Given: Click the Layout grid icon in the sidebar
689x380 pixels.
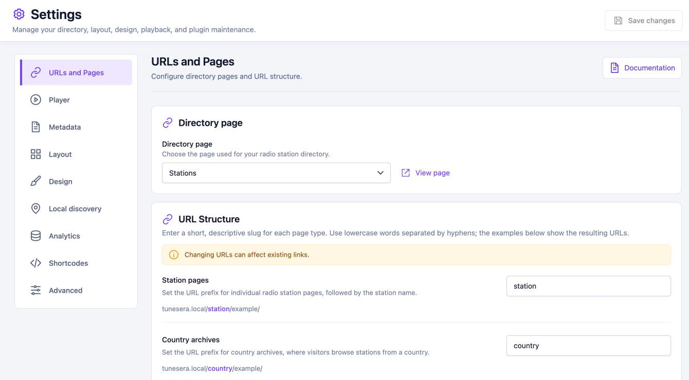Looking at the screenshot, I should (35, 154).
